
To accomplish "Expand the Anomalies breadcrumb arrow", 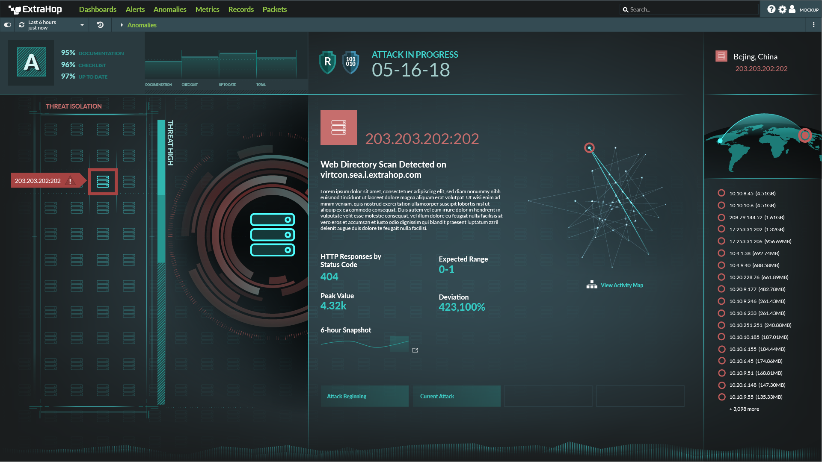I will (x=122, y=25).
